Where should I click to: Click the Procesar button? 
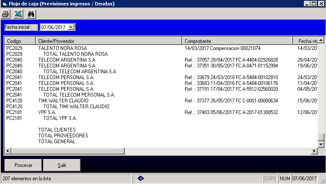23,165
